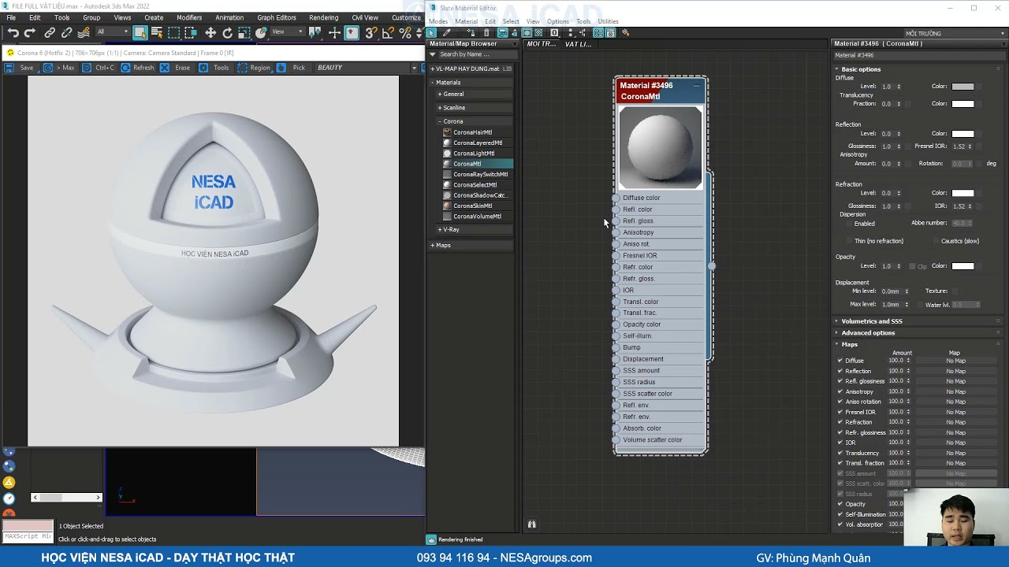Toggle the Parameter Editor icon in Slate toolbar
This screenshot has width=1009, height=567.
coord(610,33)
